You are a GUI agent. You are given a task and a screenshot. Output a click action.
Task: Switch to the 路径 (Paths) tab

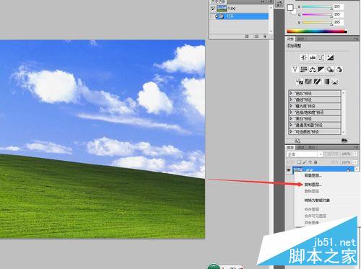coord(312,147)
